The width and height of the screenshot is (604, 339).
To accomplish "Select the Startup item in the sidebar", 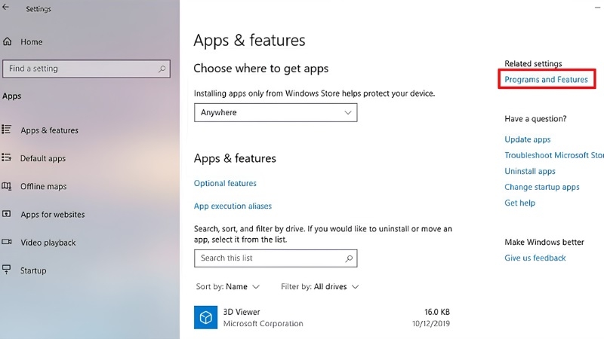I will click(33, 270).
